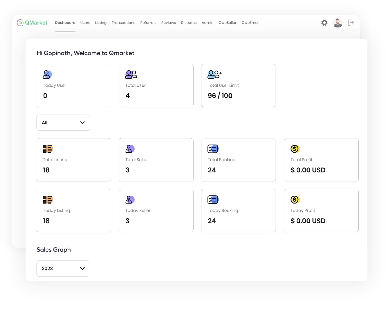Click the chevron on the 2023 selector
The width and height of the screenshot is (386, 314).
(x=82, y=268)
